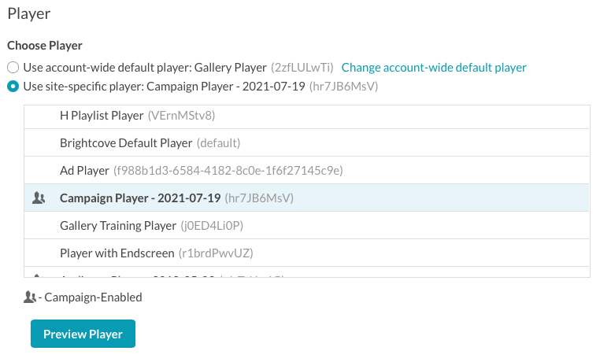600x362 pixels.
Task: Choose Gallery Training Player from the list
Action: (x=306, y=226)
